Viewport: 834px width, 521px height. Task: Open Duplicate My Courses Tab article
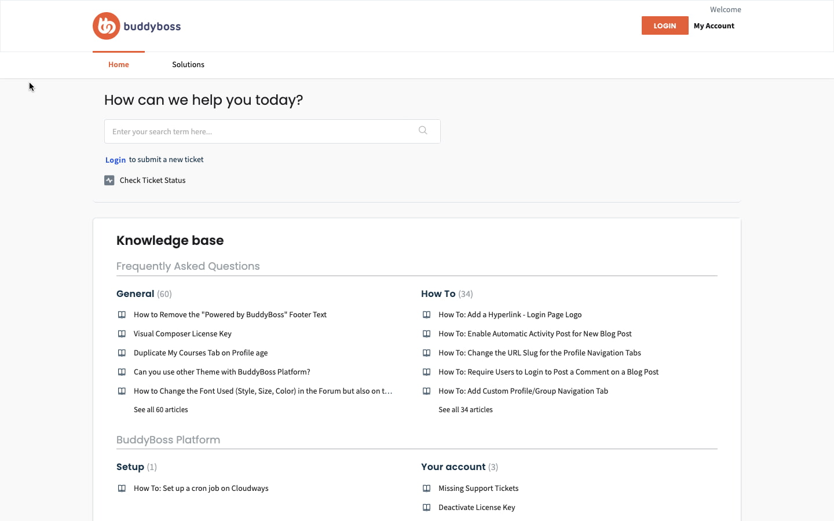(x=200, y=353)
